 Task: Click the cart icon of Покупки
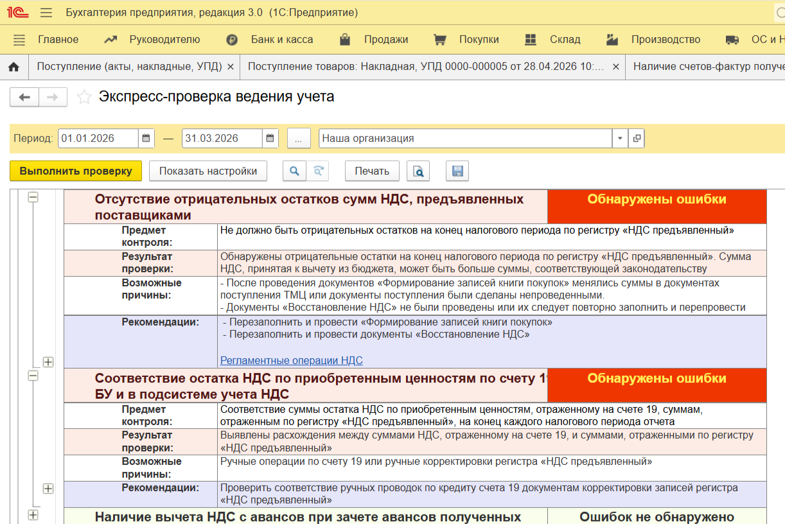(440, 40)
